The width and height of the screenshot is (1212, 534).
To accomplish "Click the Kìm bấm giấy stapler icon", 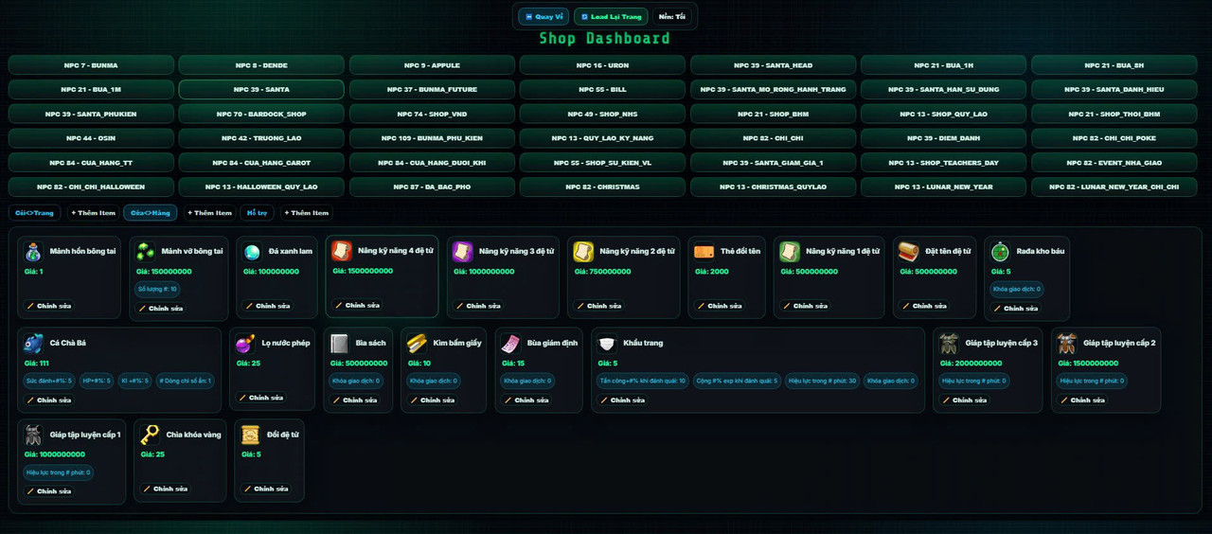I will (417, 344).
